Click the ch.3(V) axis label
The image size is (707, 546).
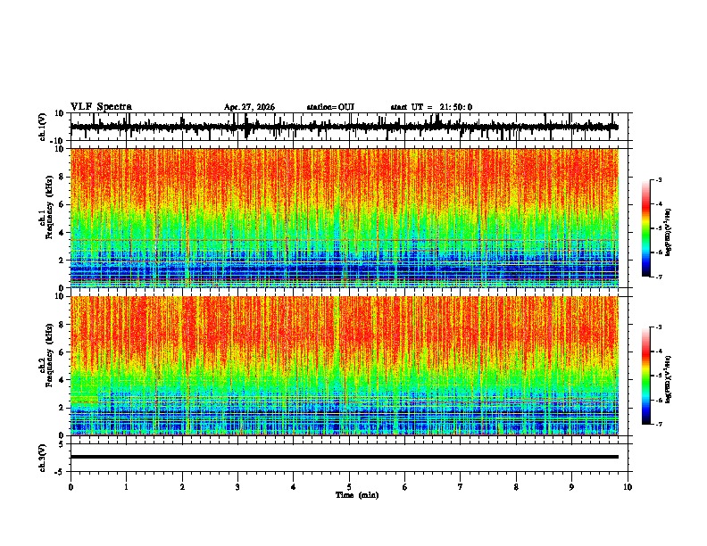[43, 458]
